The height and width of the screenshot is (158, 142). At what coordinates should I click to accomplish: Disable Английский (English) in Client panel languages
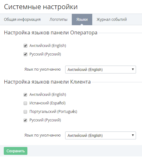coord(25,95)
